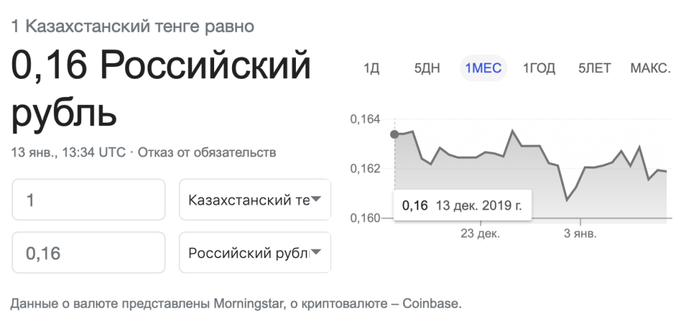
Task: Click the chart data point marker dot
Action: [394, 134]
